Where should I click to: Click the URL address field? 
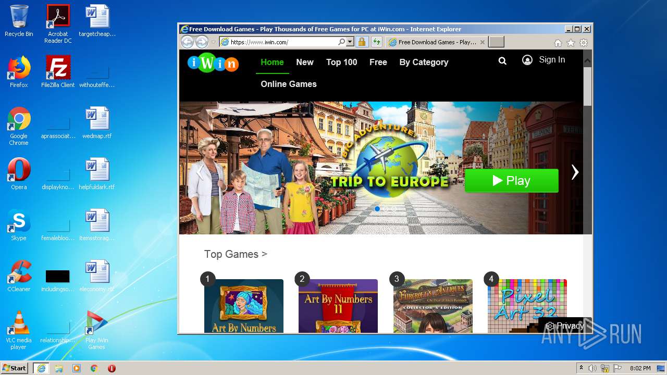click(284, 42)
